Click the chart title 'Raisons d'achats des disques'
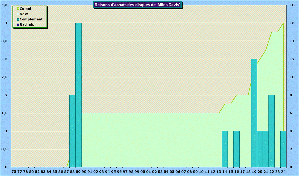Screen dimensions: 299x176 (138, 5)
